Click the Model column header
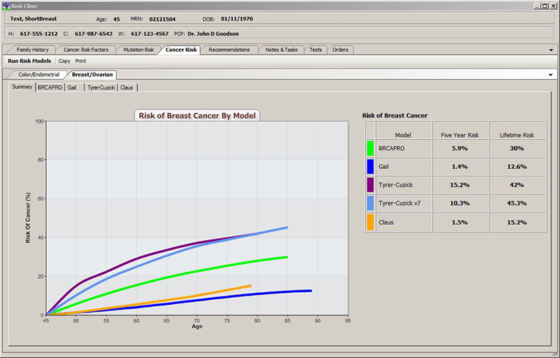 tap(403, 135)
